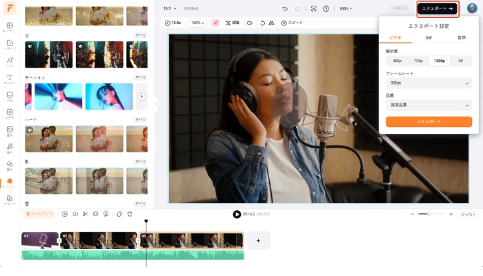The width and height of the screenshot is (483, 276).
Task: Click the user profile avatar
Action: coord(472,8)
